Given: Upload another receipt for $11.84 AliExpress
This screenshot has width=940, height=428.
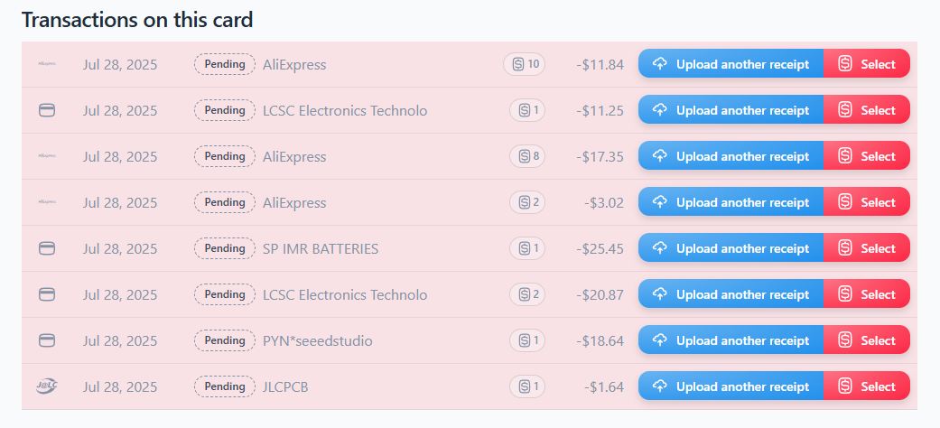Looking at the screenshot, I should 731,64.
